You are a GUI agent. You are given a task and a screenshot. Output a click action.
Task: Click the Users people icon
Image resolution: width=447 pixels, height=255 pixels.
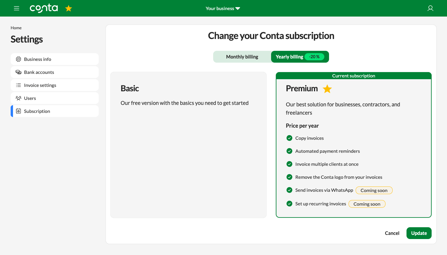click(x=18, y=98)
